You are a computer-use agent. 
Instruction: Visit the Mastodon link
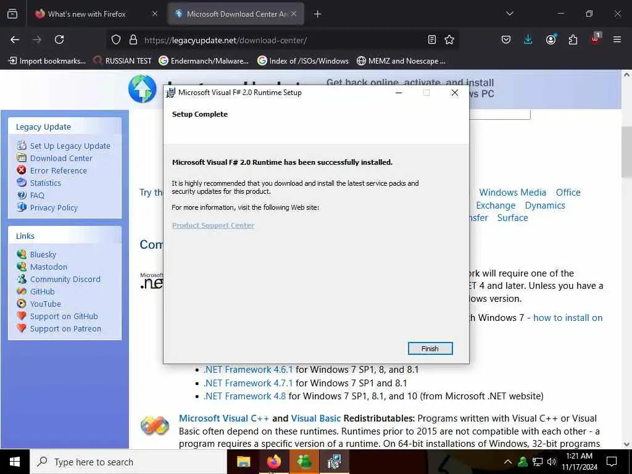coord(49,267)
